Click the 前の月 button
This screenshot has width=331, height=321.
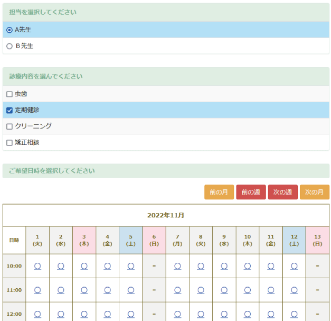pos(219,192)
